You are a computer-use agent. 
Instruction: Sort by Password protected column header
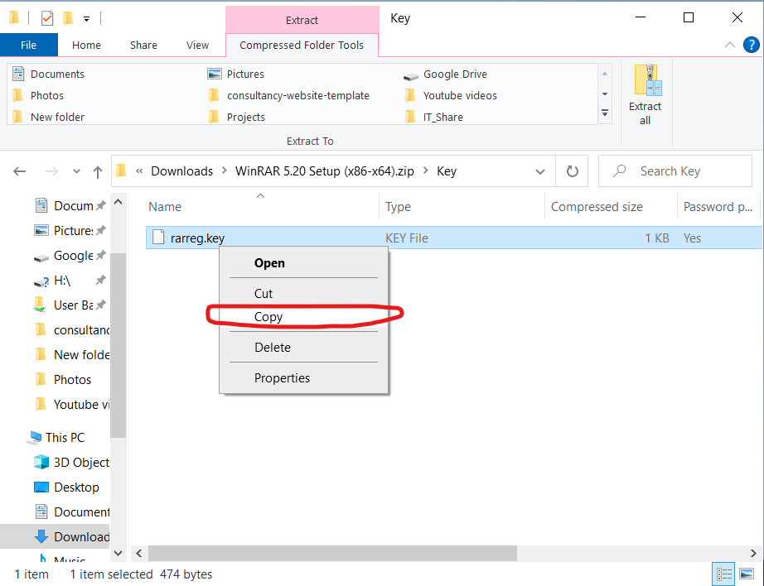[718, 207]
